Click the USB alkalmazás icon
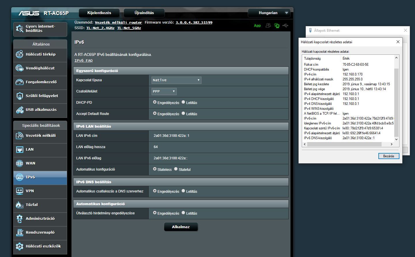Screen dimensions: 415x257 20,109
